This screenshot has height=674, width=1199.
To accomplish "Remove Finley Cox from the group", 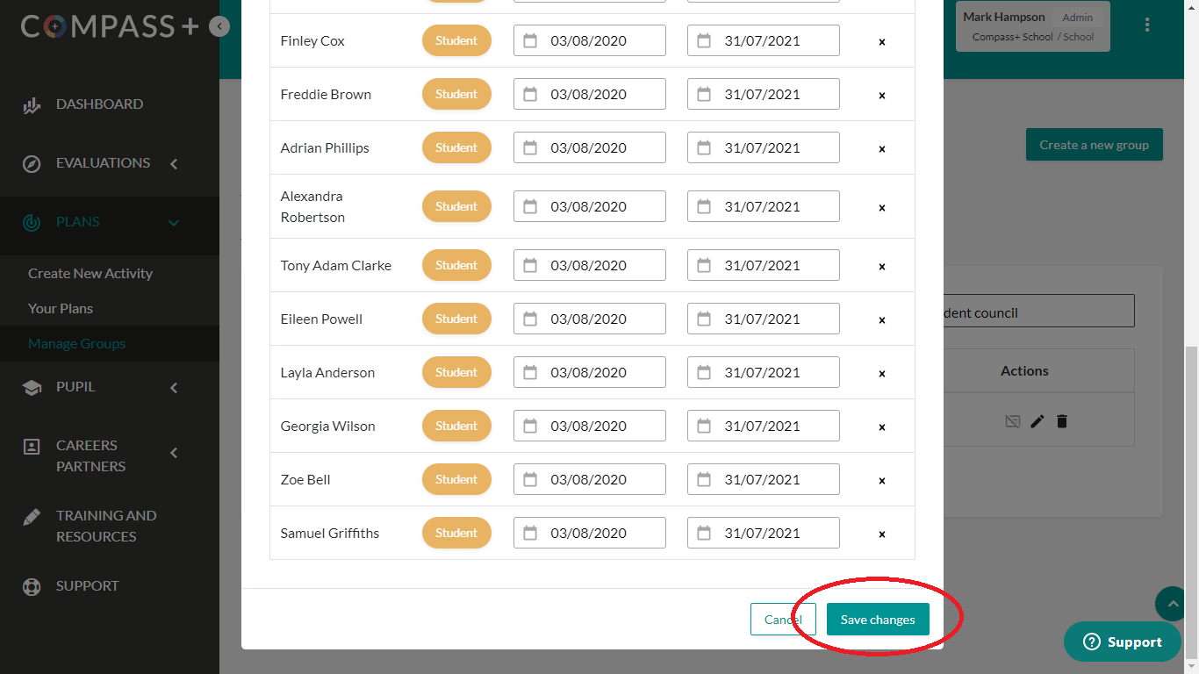I will [x=882, y=41].
